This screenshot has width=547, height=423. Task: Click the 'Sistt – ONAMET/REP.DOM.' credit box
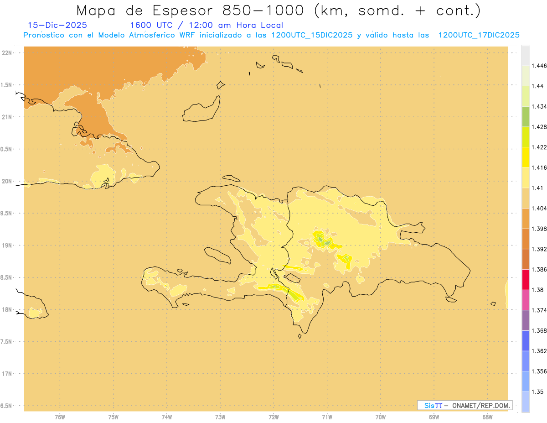pyautogui.click(x=465, y=405)
